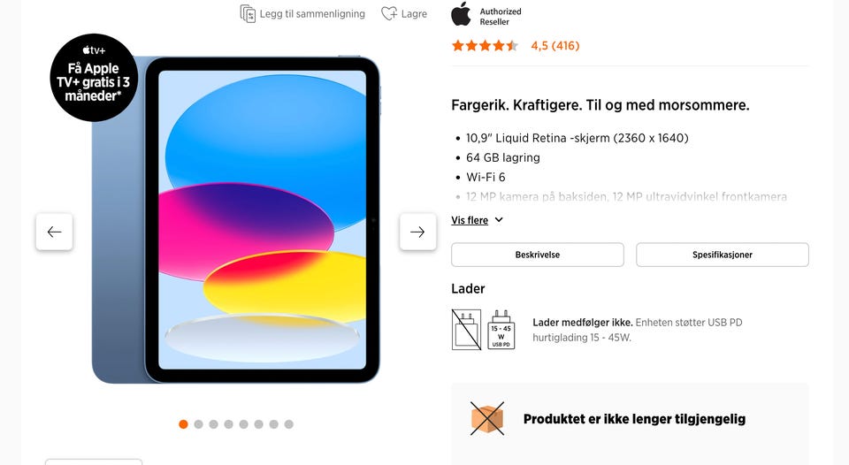This screenshot has width=849, height=465.
Task: Click the Apple TV+ promotion badge
Action: pos(94,78)
